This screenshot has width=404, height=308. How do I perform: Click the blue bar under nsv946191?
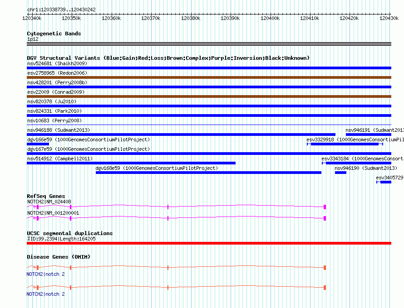click(x=369, y=135)
